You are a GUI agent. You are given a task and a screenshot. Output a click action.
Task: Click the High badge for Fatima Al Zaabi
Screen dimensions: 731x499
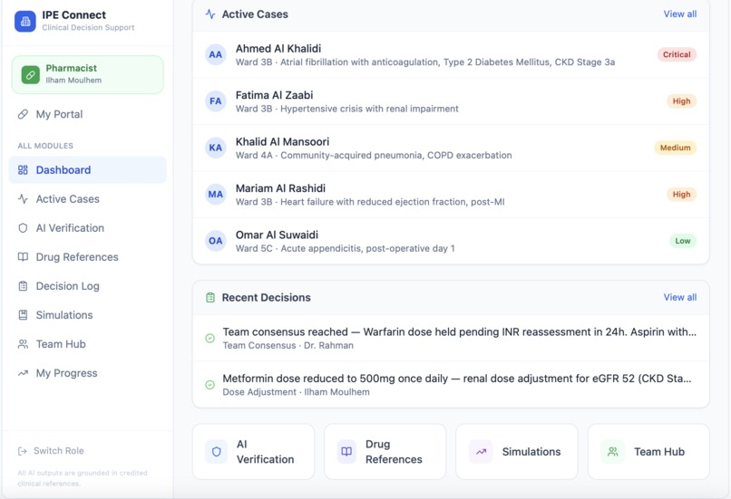(x=681, y=101)
